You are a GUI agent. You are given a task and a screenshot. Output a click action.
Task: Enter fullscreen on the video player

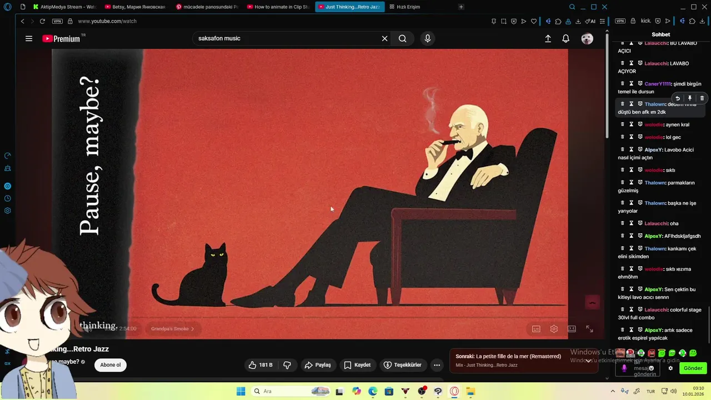point(589,329)
